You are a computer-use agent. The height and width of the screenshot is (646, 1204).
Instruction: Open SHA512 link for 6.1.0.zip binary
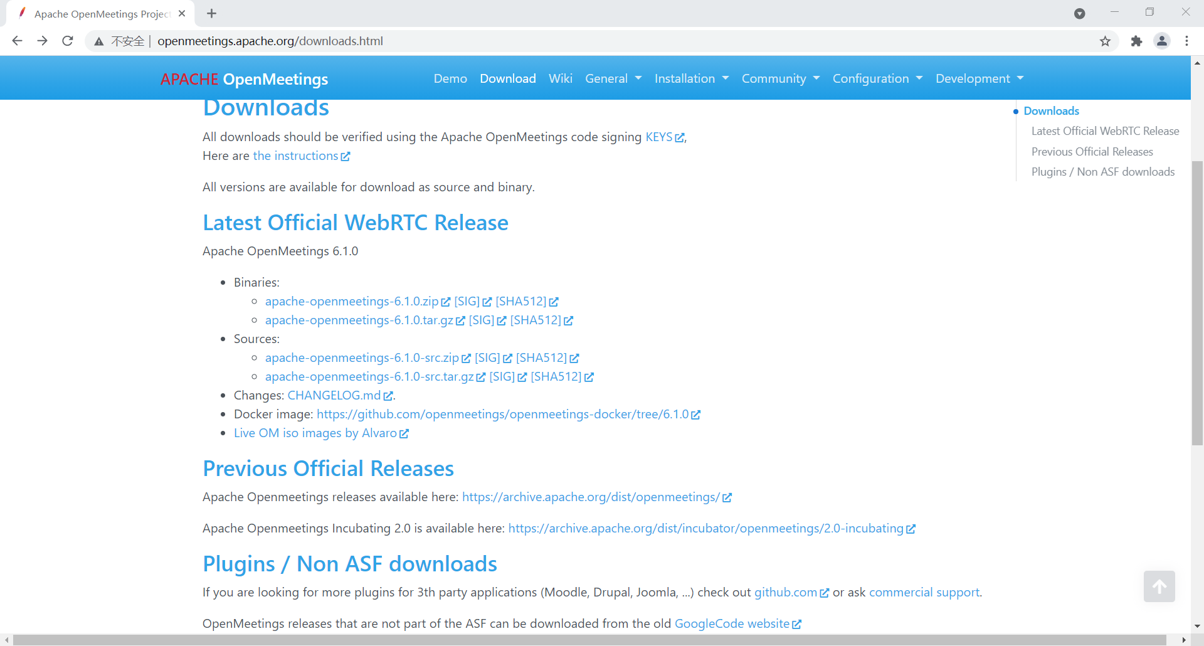click(x=520, y=301)
